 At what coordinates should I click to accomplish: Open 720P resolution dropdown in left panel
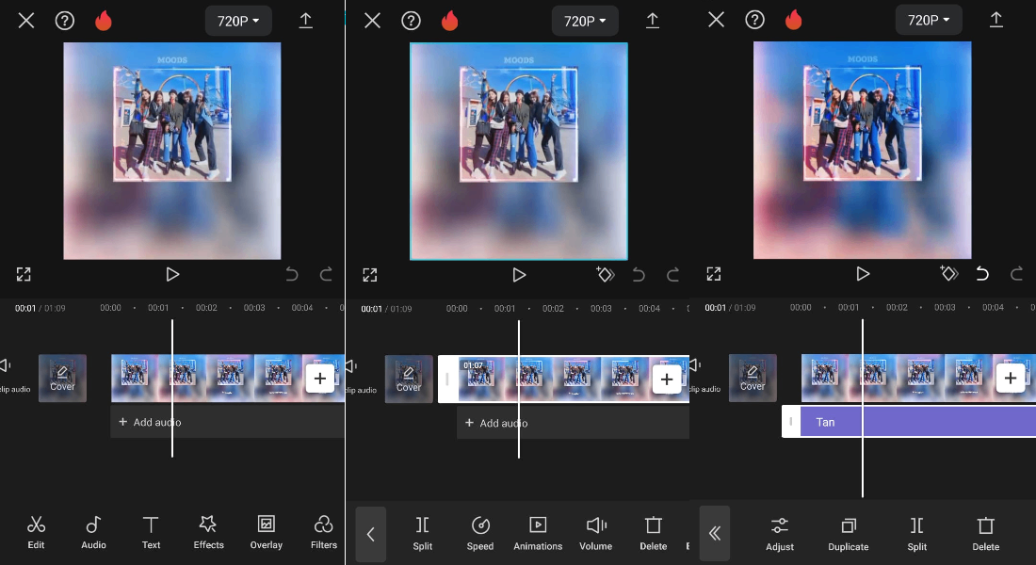click(238, 21)
